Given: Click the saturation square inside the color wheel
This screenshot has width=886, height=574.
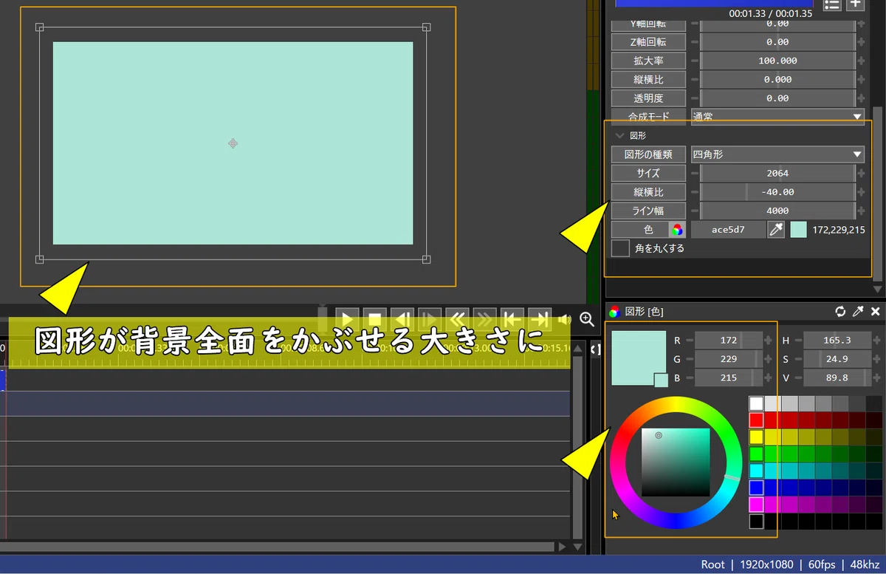Looking at the screenshot, I should coord(676,462).
